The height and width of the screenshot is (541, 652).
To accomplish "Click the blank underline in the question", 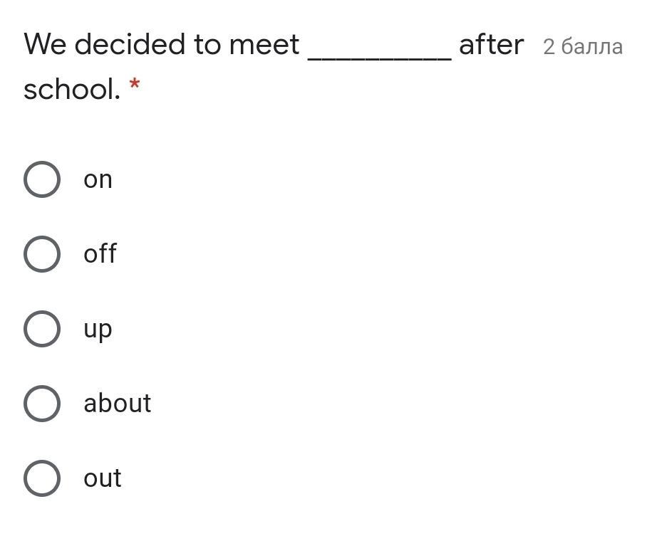I will pos(379,56).
